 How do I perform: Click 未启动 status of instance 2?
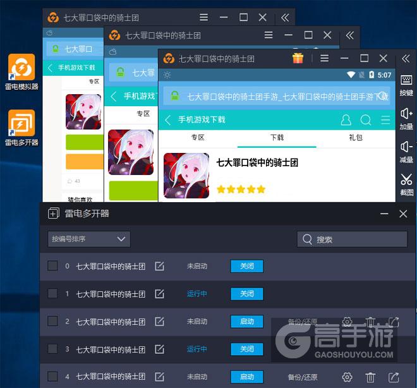point(196,322)
